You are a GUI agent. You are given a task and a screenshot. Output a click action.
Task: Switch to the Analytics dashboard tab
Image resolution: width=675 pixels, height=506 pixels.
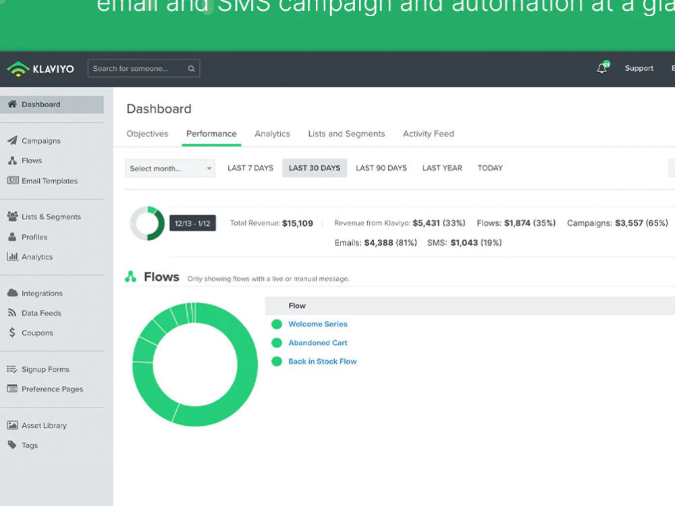click(272, 134)
